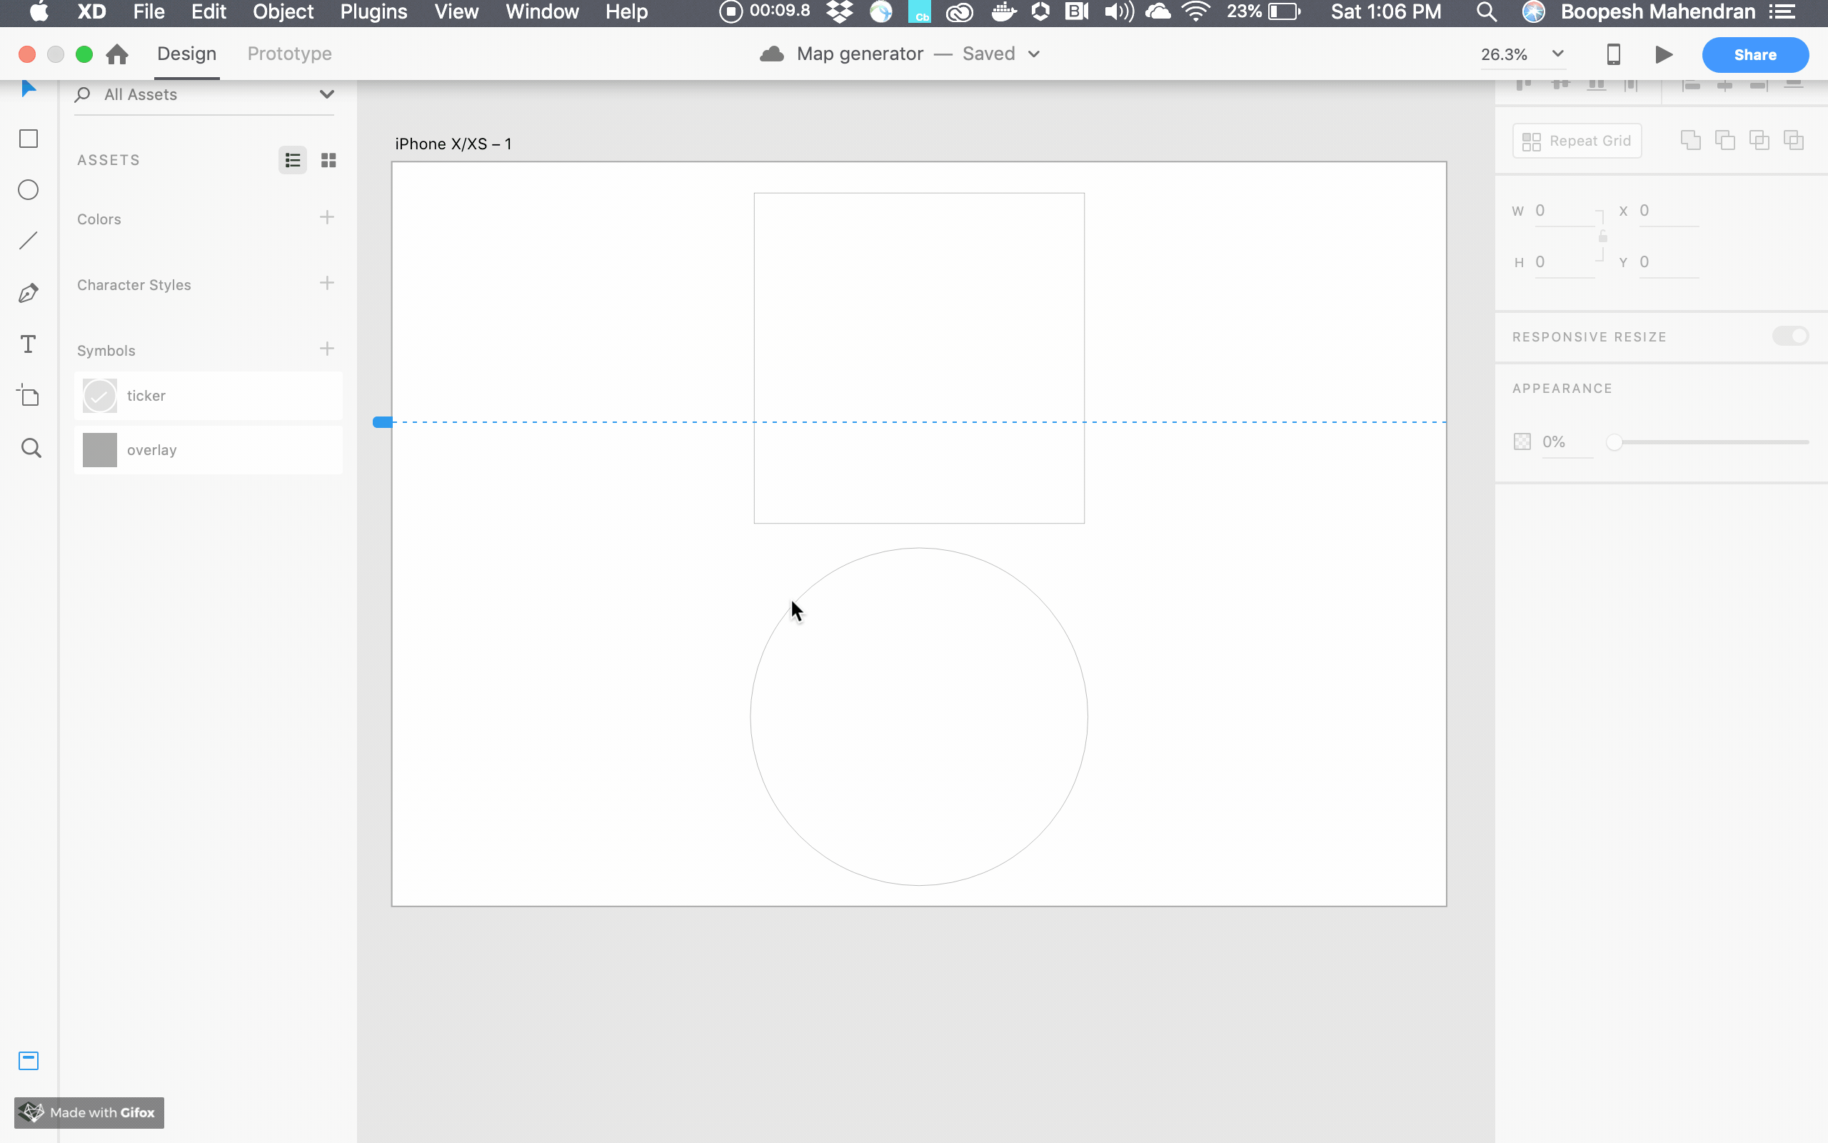Select the Ellipse tool
The image size is (1828, 1143).
(29, 190)
